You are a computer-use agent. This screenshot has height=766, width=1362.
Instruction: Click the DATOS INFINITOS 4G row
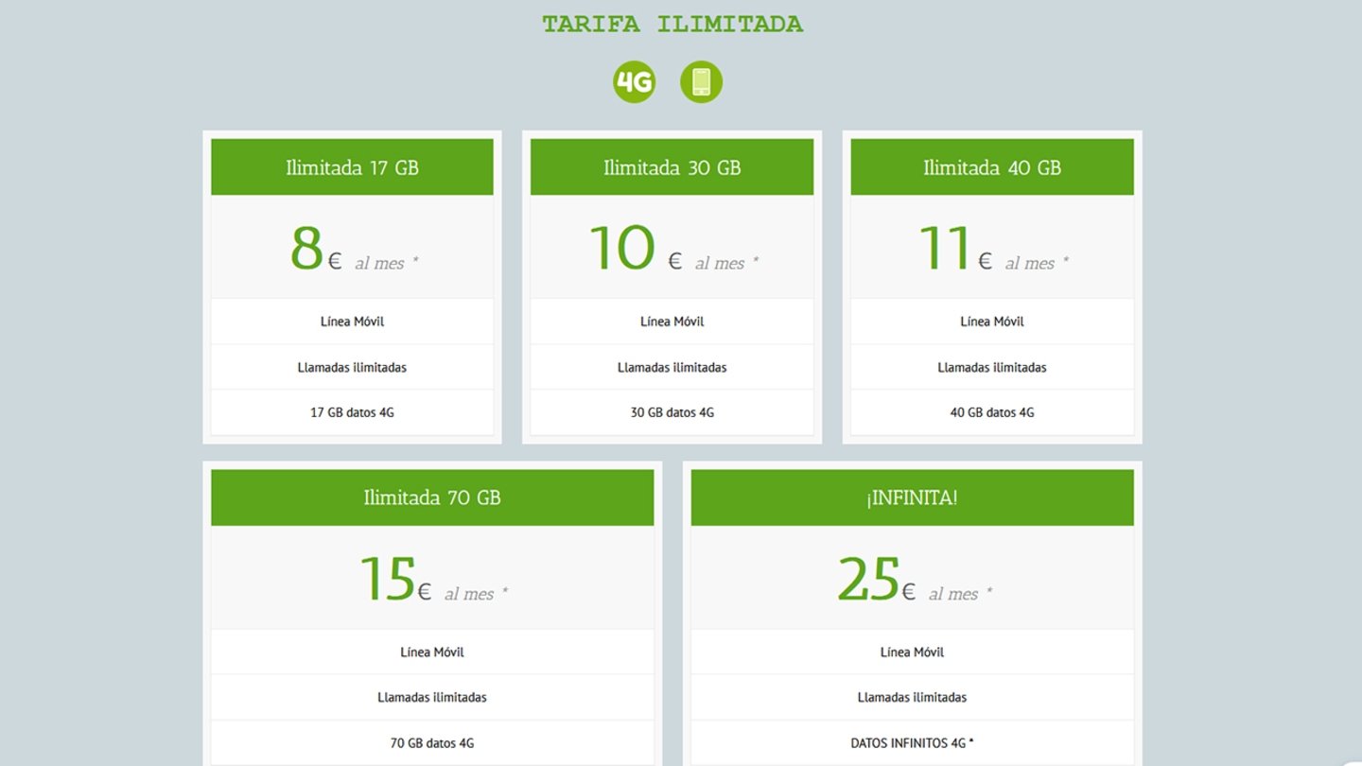click(x=912, y=742)
